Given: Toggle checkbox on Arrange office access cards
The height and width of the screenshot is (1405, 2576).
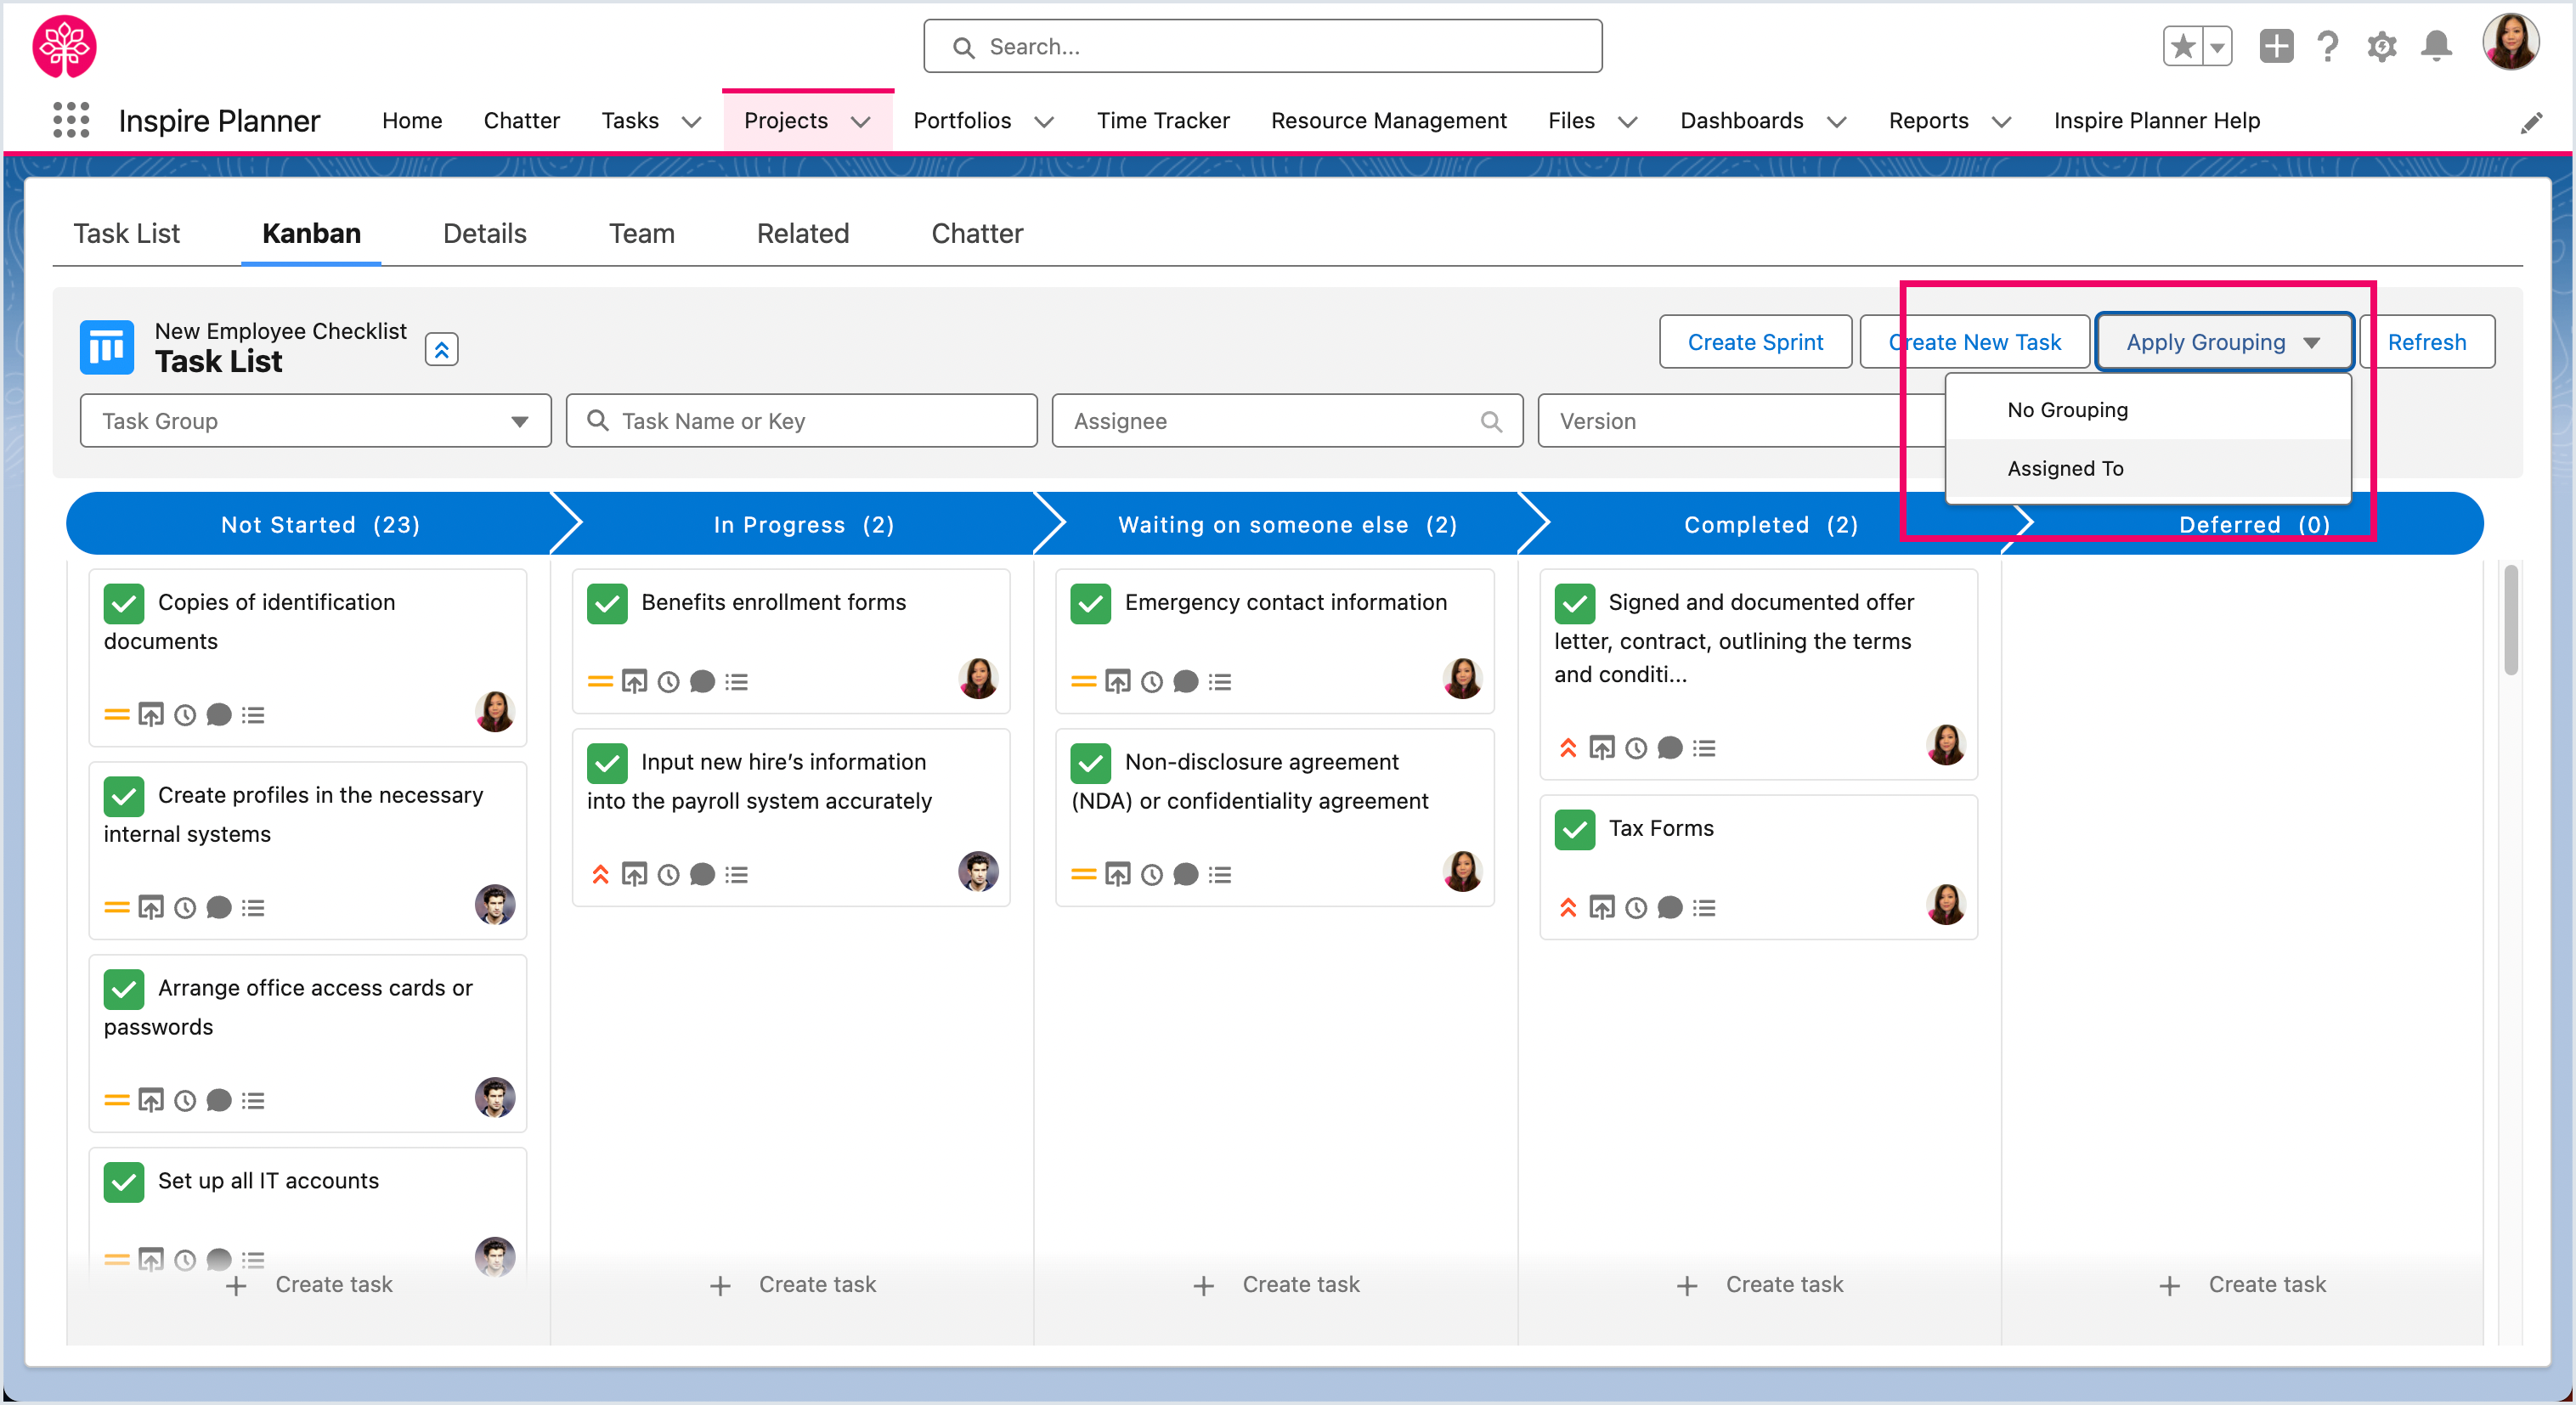Looking at the screenshot, I should [x=124, y=990].
